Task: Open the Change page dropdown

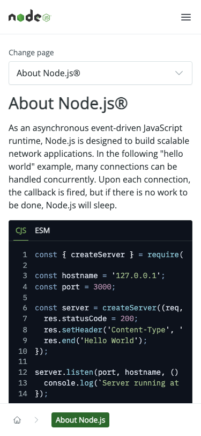Action: (x=101, y=73)
